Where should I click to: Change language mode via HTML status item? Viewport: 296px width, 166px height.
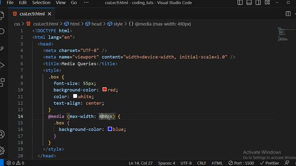[217, 163]
